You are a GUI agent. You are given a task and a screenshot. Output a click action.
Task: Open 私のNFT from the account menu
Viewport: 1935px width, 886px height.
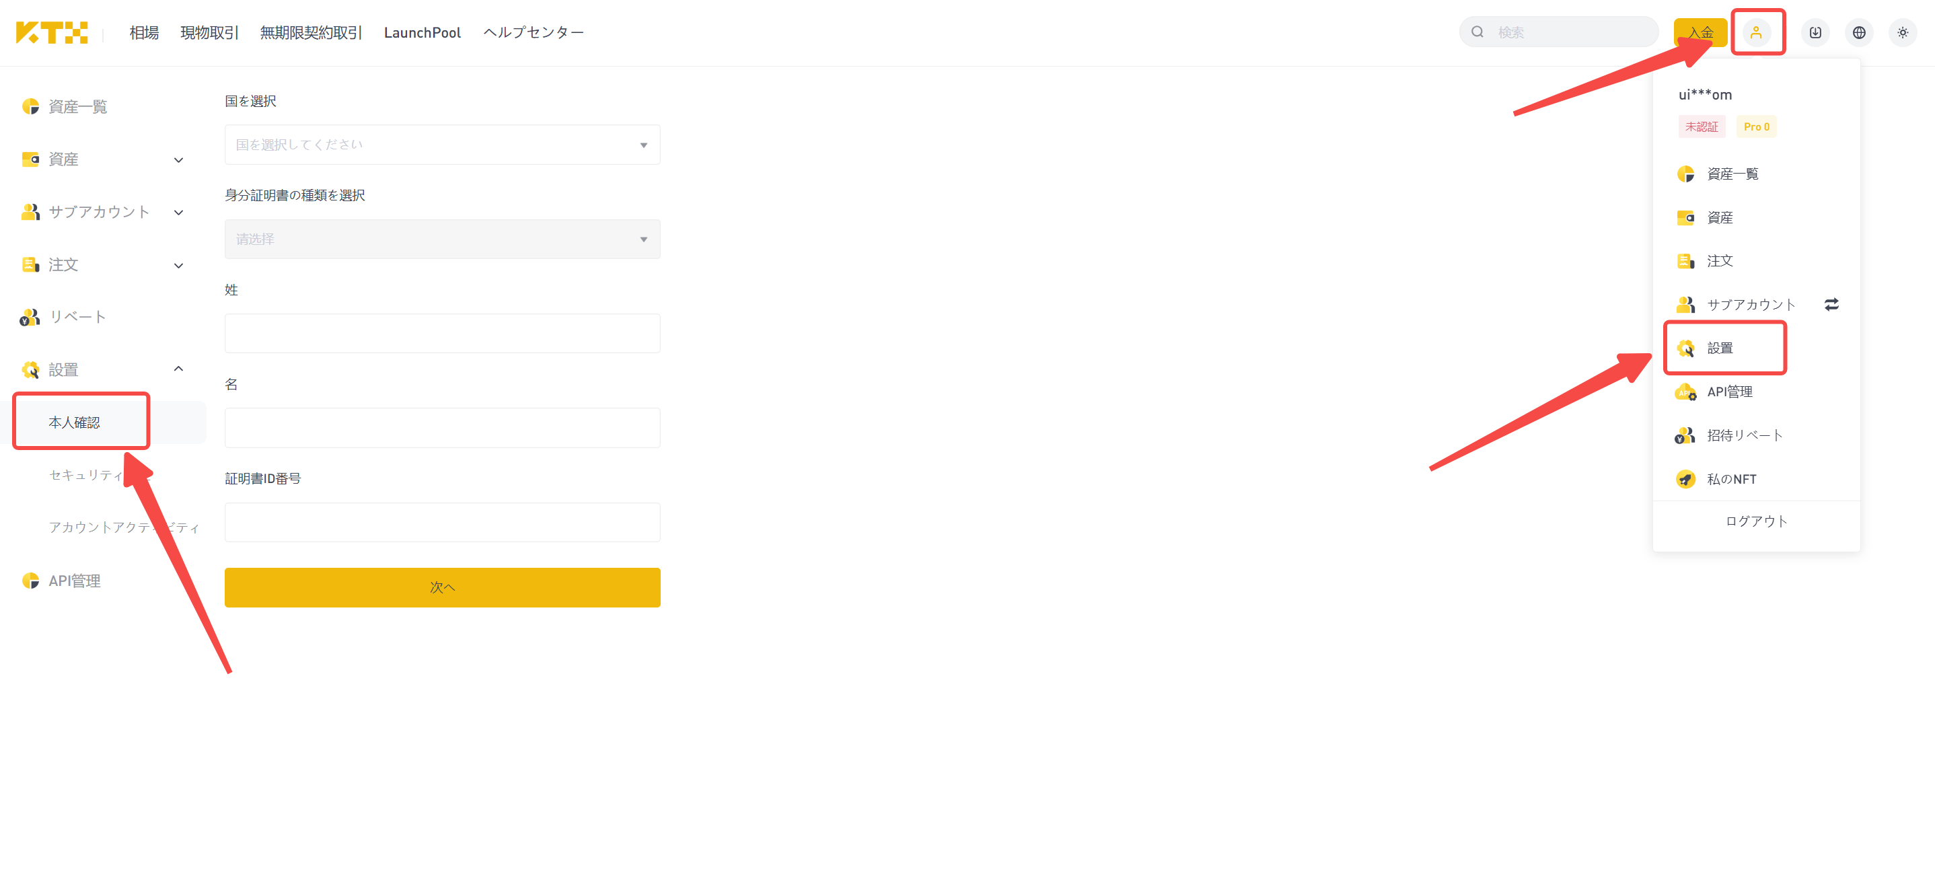(x=1731, y=479)
